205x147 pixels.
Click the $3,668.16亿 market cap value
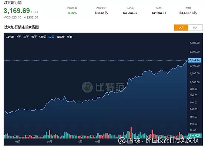(x=188, y=13)
